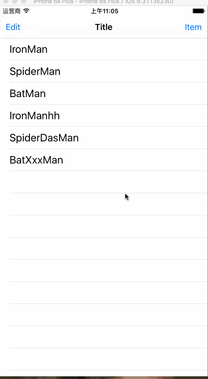The height and width of the screenshot is (379, 208).
Task: Click the 上午11:05 clock in status bar
Action: 104,11
